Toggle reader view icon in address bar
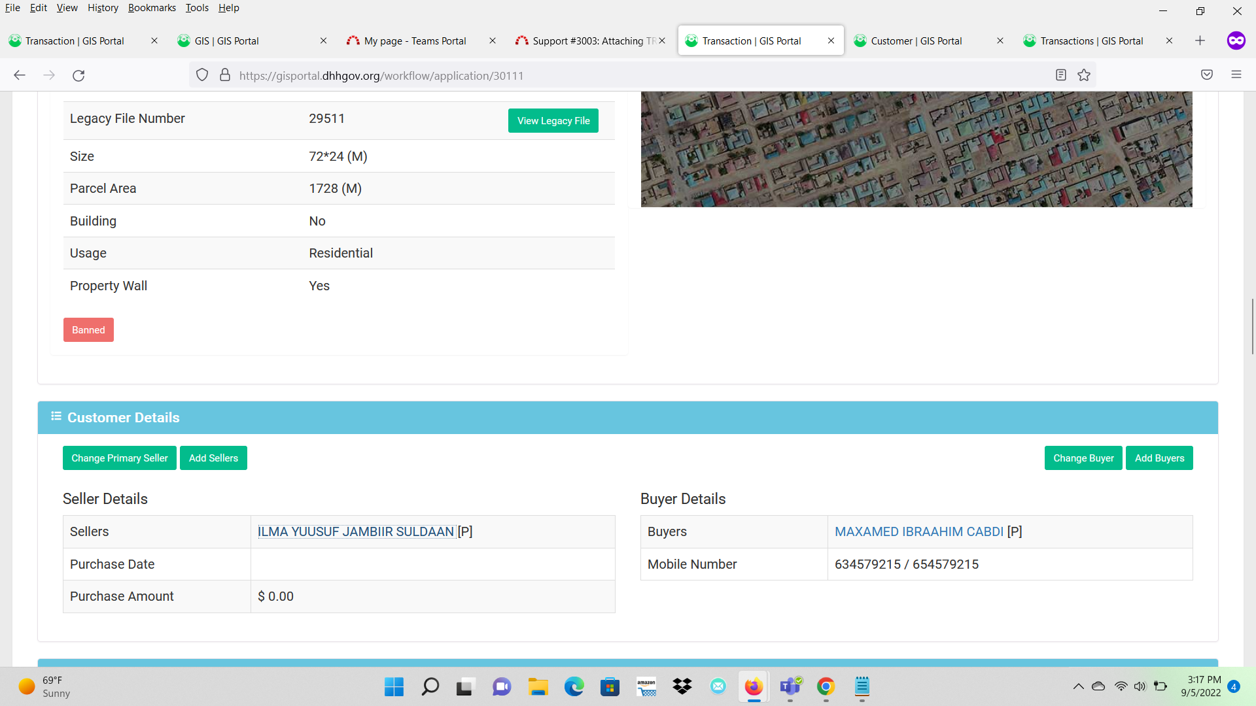The image size is (1256, 706). [x=1061, y=75]
